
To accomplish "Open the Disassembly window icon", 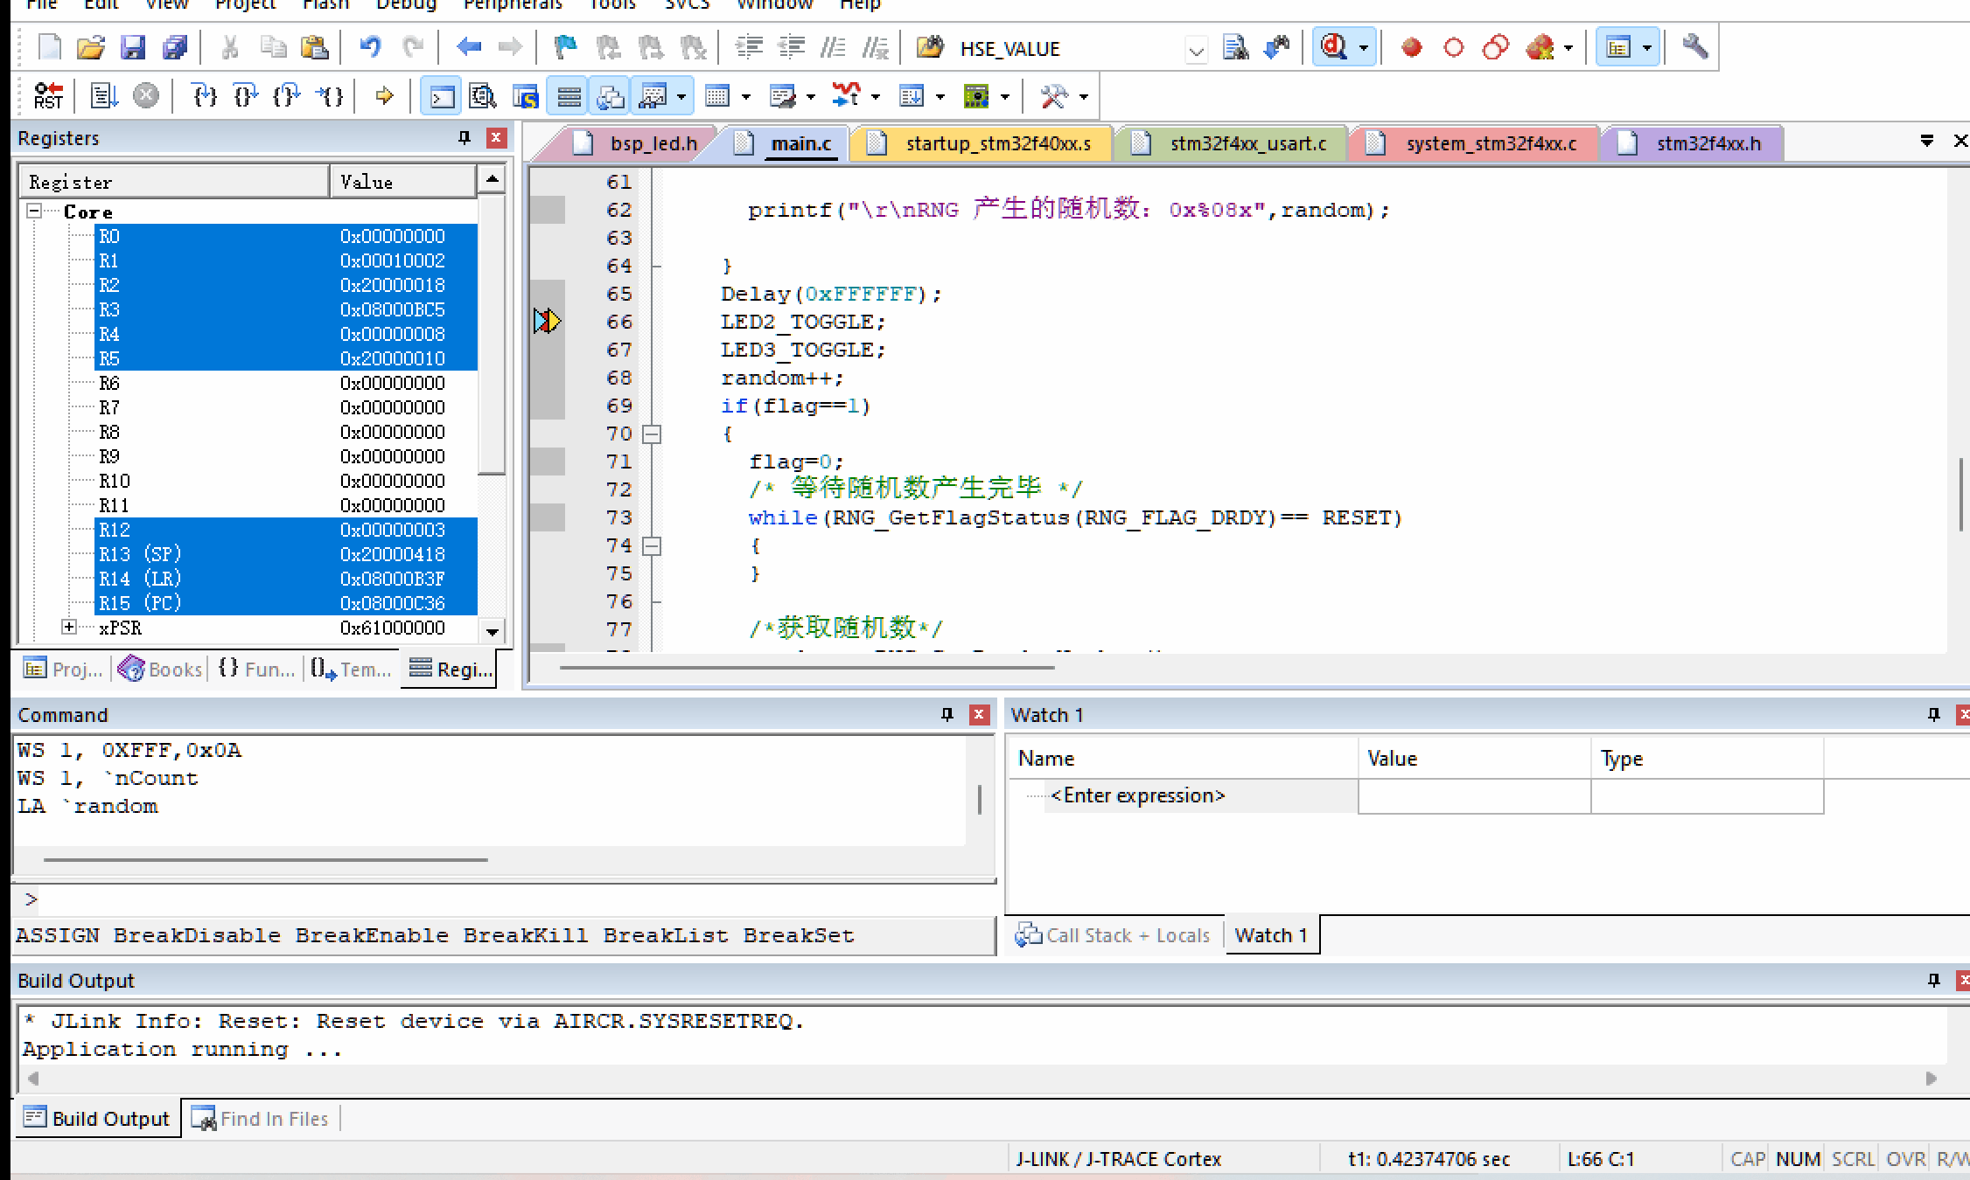I will (x=483, y=96).
